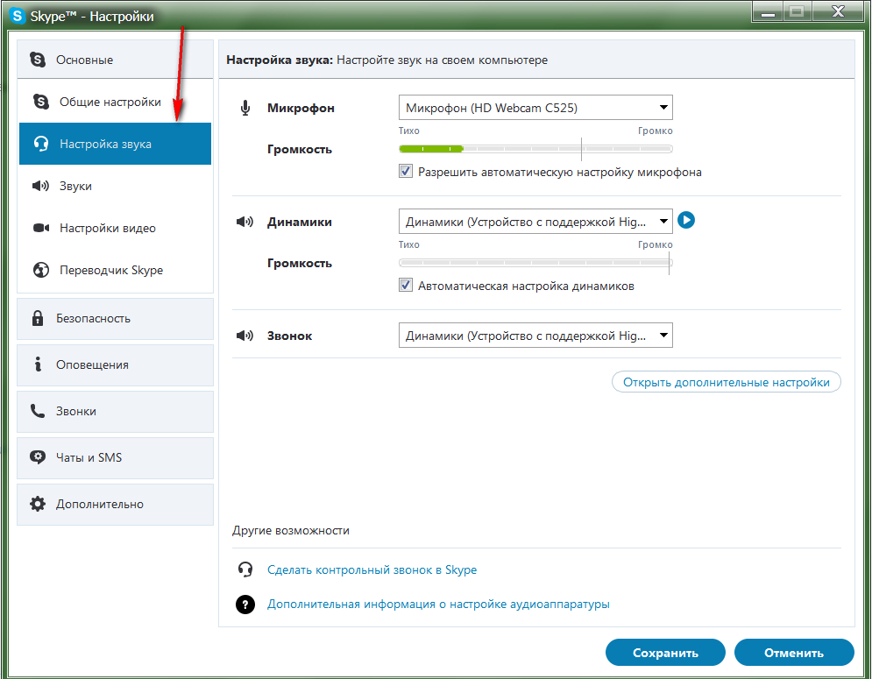Expand the Звонки section
Image resolution: width=872 pixels, height=679 pixels.
[115, 412]
